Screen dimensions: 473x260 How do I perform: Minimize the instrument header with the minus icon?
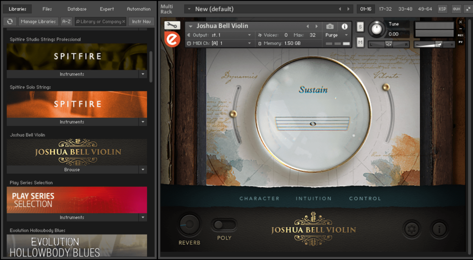click(x=461, y=29)
